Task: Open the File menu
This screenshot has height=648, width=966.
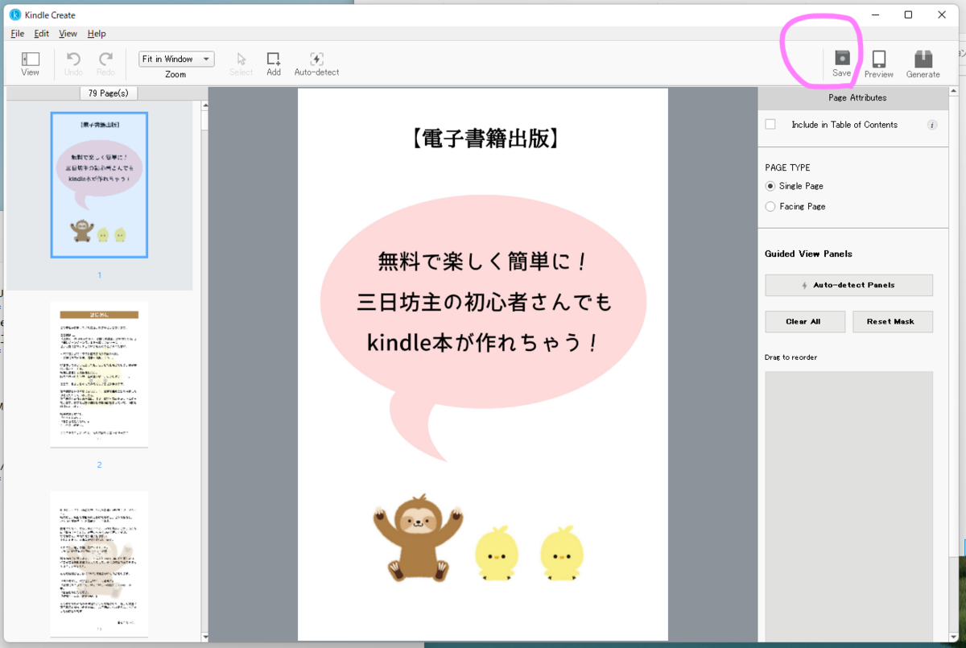Action: (17, 34)
